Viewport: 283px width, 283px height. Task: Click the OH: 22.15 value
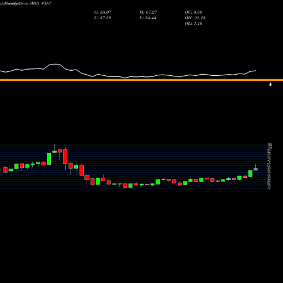(x=195, y=18)
